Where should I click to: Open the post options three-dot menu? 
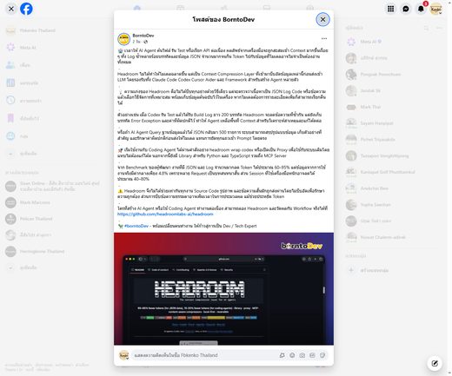tap(324, 38)
